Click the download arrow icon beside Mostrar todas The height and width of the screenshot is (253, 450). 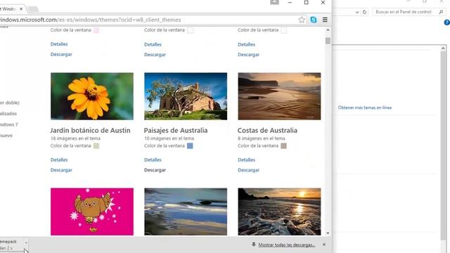point(254,245)
